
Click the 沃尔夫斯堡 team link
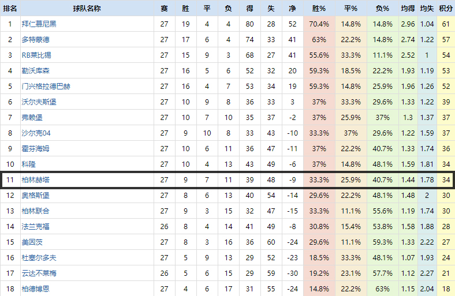[x=39, y=102]
